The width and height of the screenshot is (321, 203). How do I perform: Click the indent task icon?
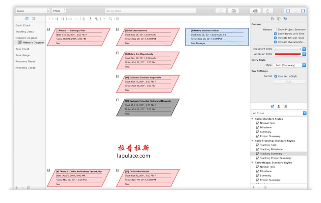pyautogui.click(x=56, y=19)
